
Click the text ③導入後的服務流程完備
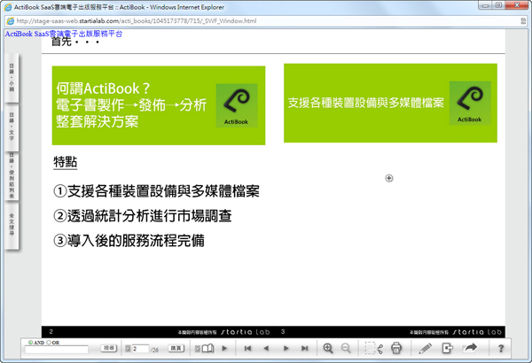[129, 241]
